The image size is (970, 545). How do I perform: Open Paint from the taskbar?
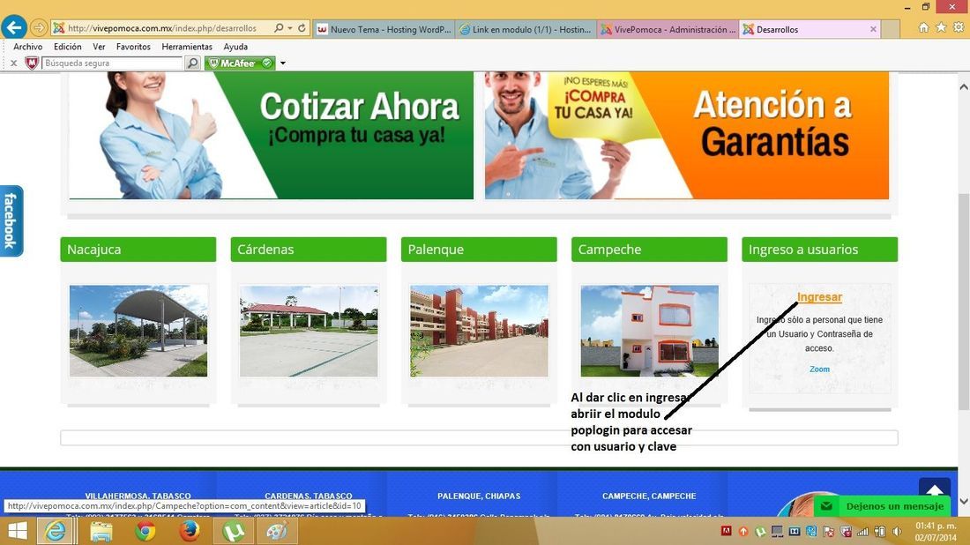point(277,532)
